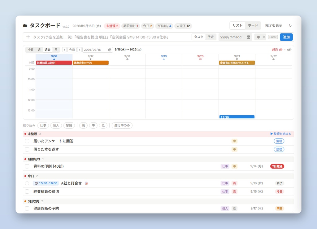This screenshot has height=229, width=317.
Task: Click the 超過 1件 indicator
Action: pos(277,50)
